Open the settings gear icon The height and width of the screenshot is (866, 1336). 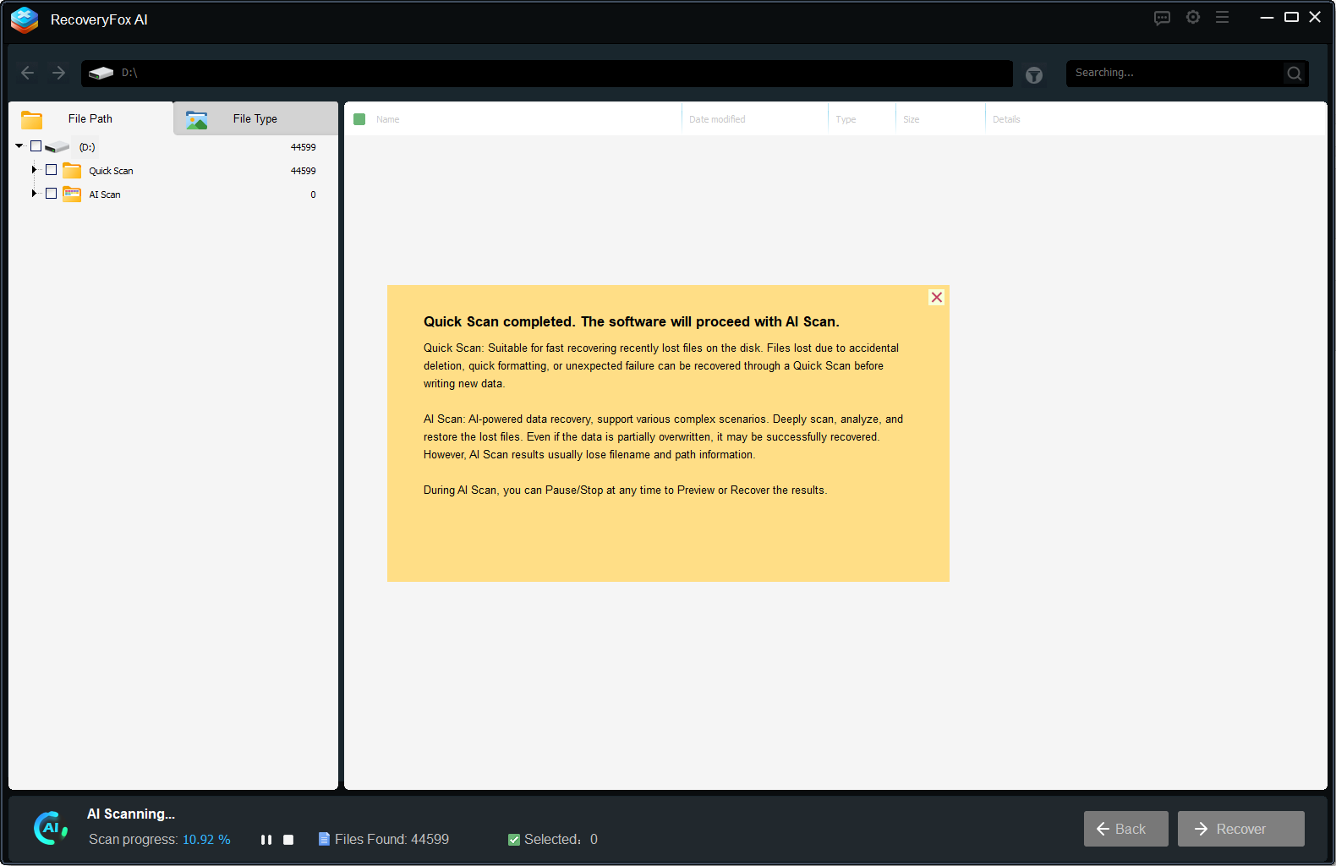coord(1192,17)
